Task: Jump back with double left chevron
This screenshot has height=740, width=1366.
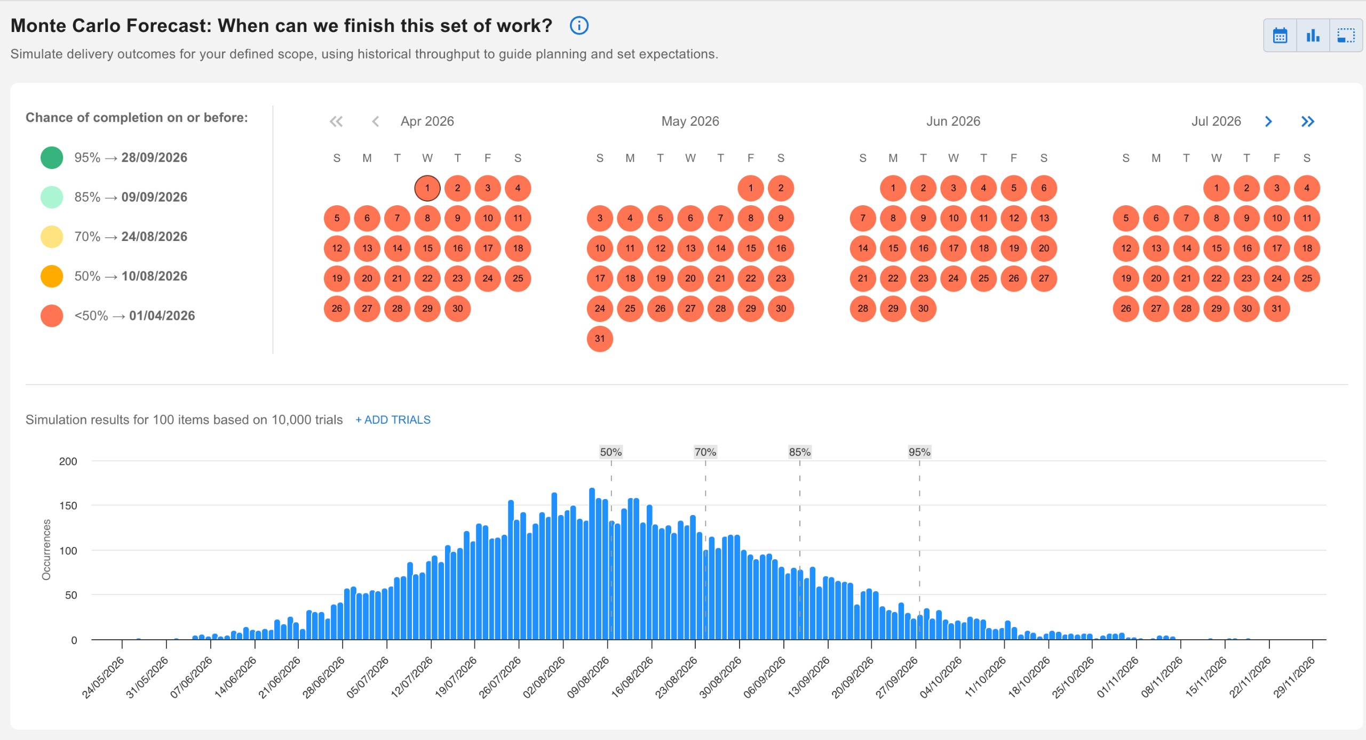Action: coord(336,122)
